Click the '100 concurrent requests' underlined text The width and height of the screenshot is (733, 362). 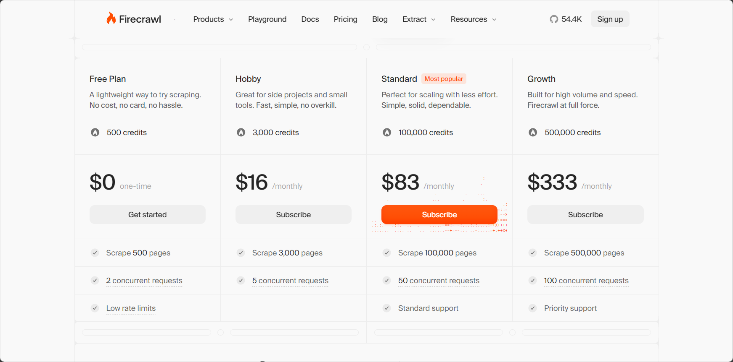pos(586,281)
